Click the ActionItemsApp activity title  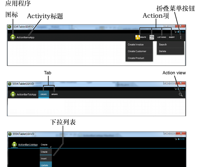click(x=25, y=37)
